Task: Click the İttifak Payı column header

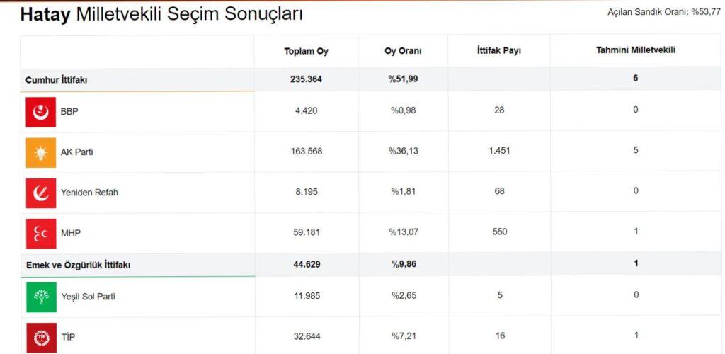Action: [x=499, y=52]
